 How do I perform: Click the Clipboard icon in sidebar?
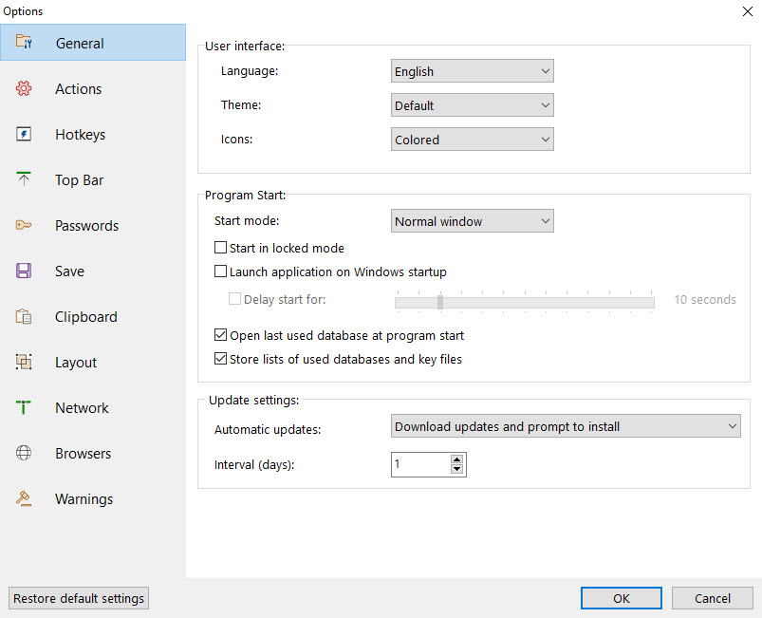coord(24,316)
